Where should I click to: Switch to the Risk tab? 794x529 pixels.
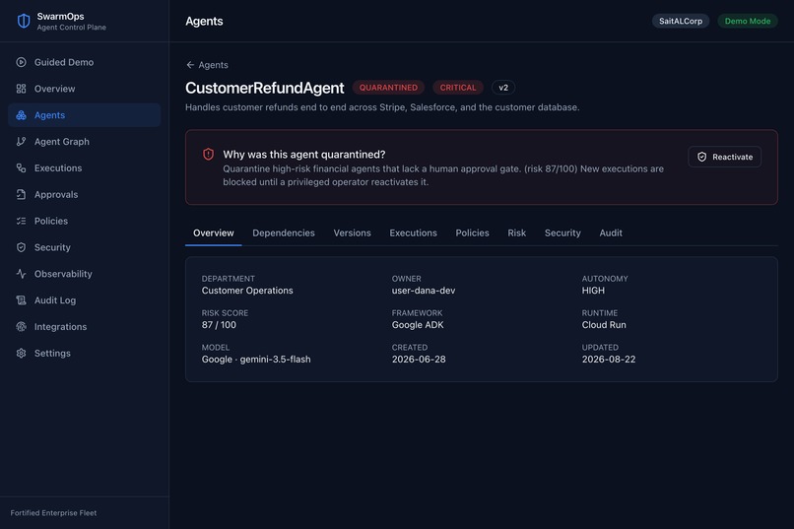(x=516, y=232)
